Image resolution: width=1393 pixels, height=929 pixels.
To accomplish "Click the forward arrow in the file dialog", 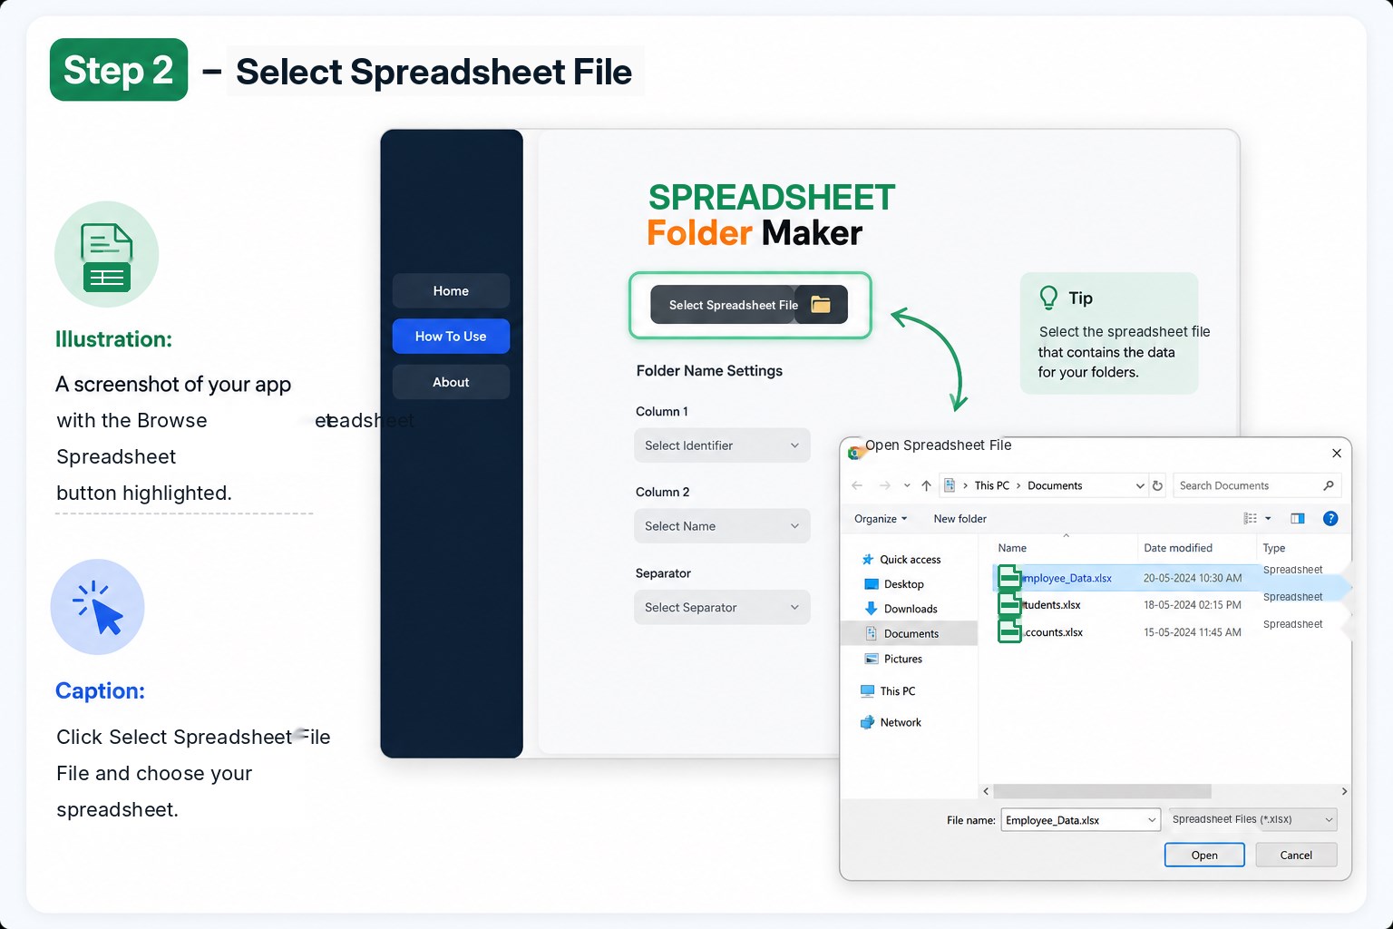I will [885, 485].
